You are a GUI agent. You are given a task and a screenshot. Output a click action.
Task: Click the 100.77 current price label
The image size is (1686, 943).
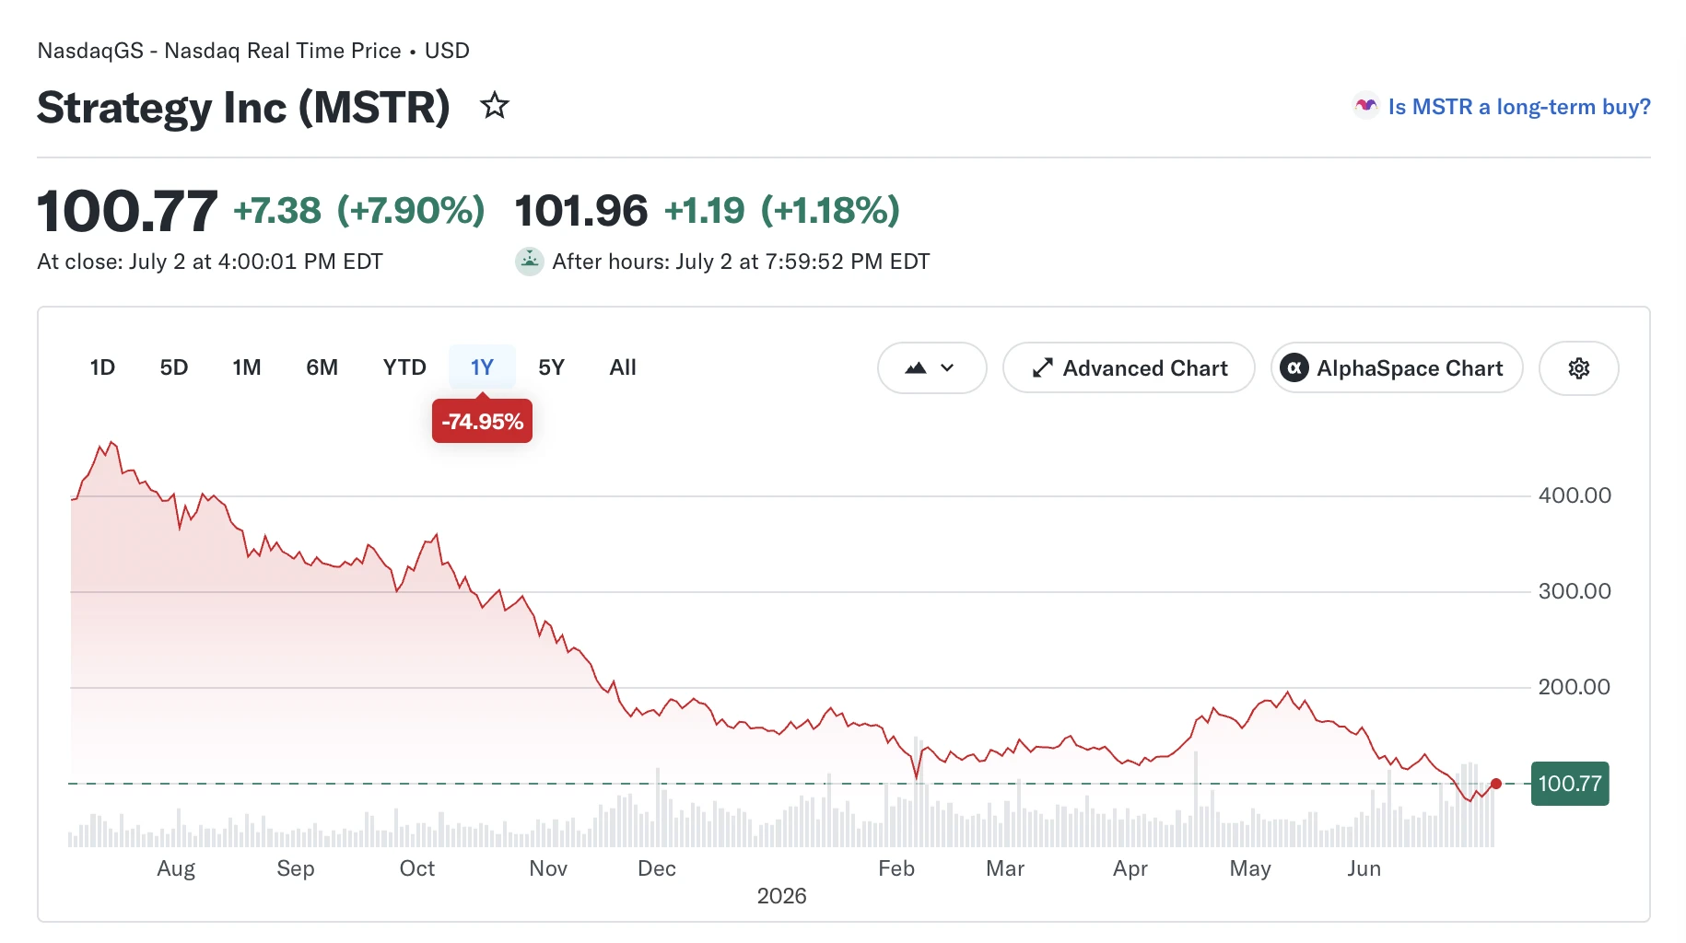(x=1570, y=784)
